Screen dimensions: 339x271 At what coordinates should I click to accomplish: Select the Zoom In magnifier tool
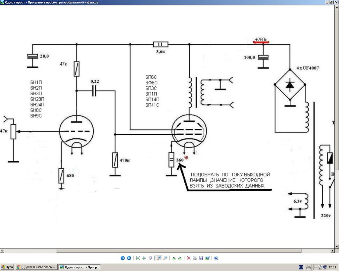click(x=159, y=258)
